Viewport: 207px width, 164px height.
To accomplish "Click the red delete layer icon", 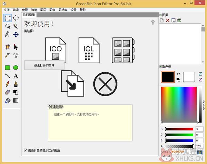I will [168, 20].
